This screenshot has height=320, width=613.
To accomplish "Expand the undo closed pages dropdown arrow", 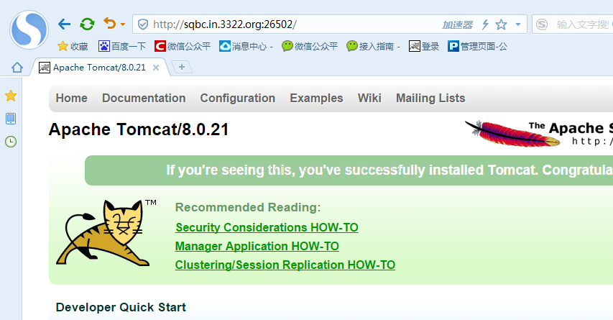I will coord(123,24).
